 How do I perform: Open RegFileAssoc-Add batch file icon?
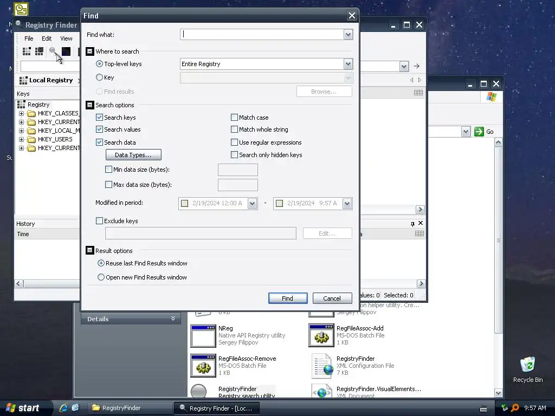tap(321, 335)
